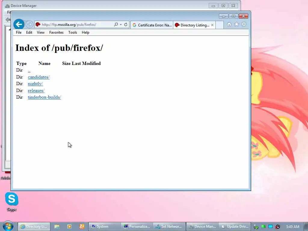
Task: Click the site favicon in address bar
Action: pos(38,25)
